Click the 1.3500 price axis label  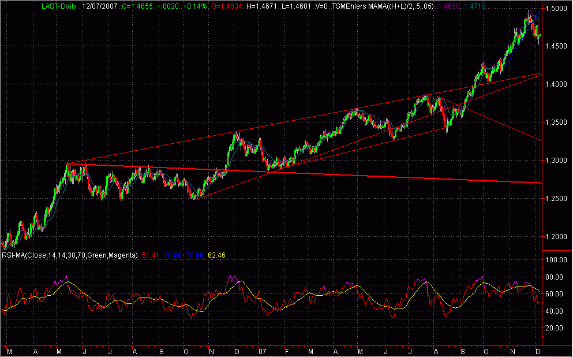(x=557, y=122)
